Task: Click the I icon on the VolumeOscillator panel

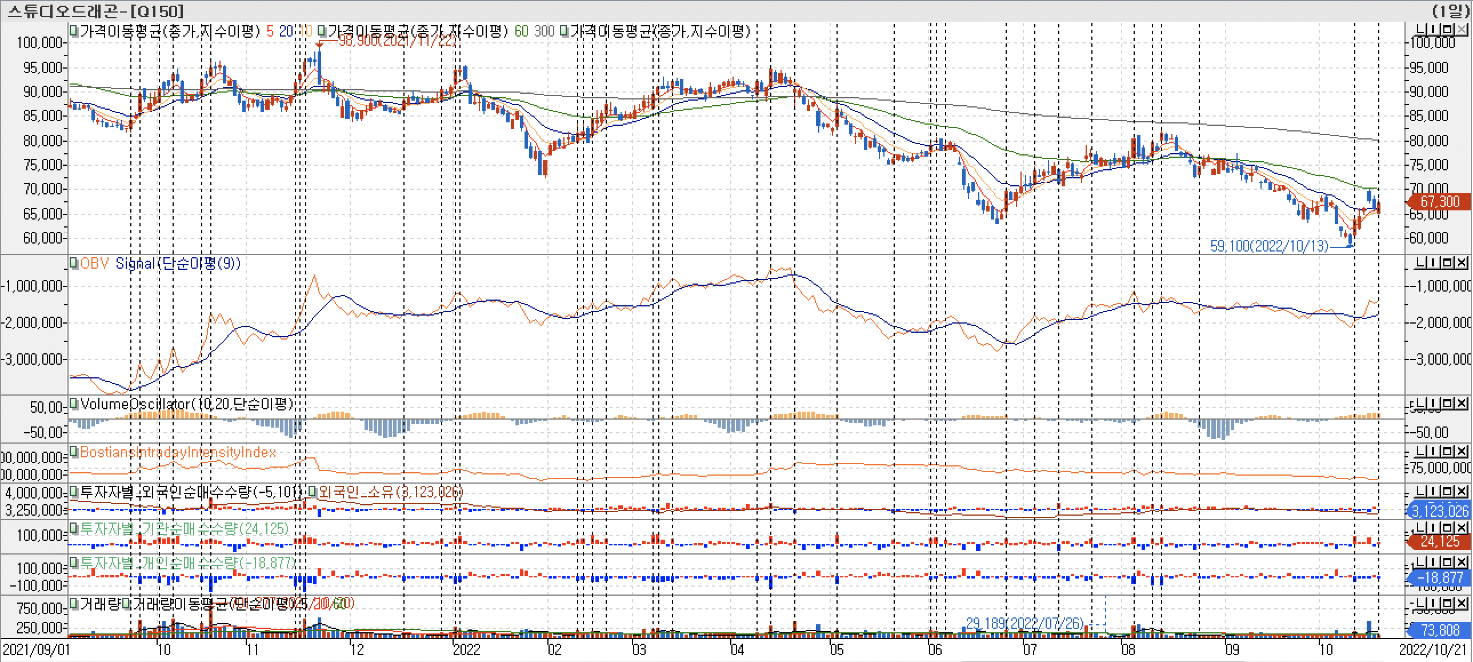Action: (1435, 404)
